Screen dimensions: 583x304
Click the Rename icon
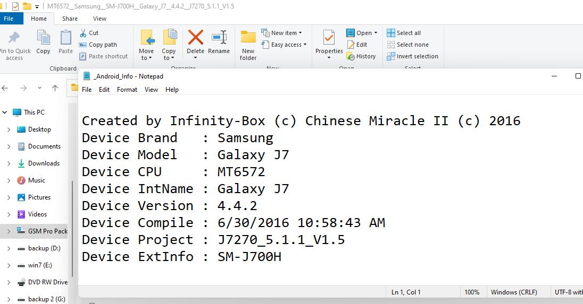219,38
